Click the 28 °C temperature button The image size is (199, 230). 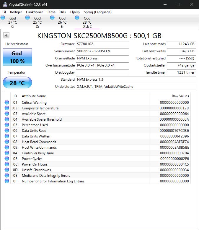point(17,83)
